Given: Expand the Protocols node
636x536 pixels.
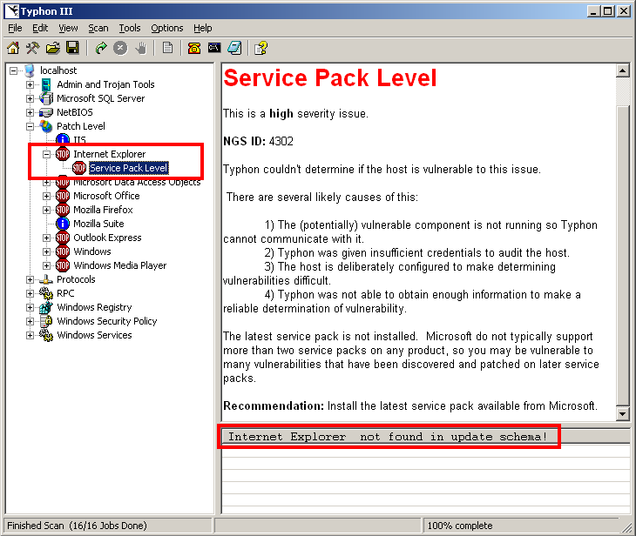Looking at the screenshot, I should tap(30, 279).
